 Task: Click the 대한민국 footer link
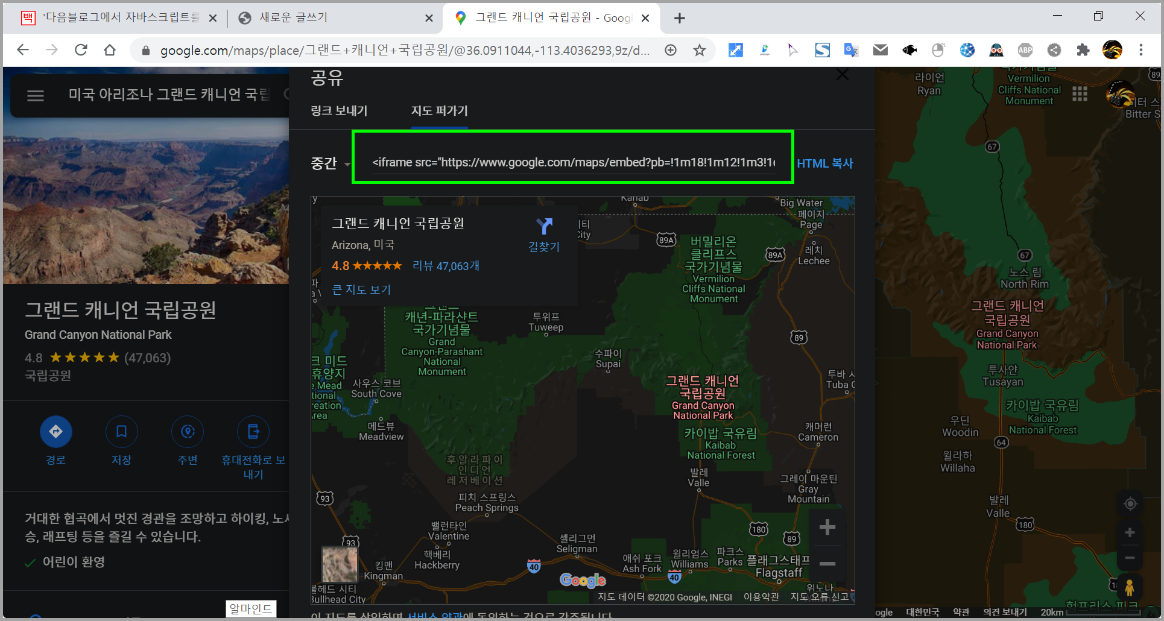923,613
